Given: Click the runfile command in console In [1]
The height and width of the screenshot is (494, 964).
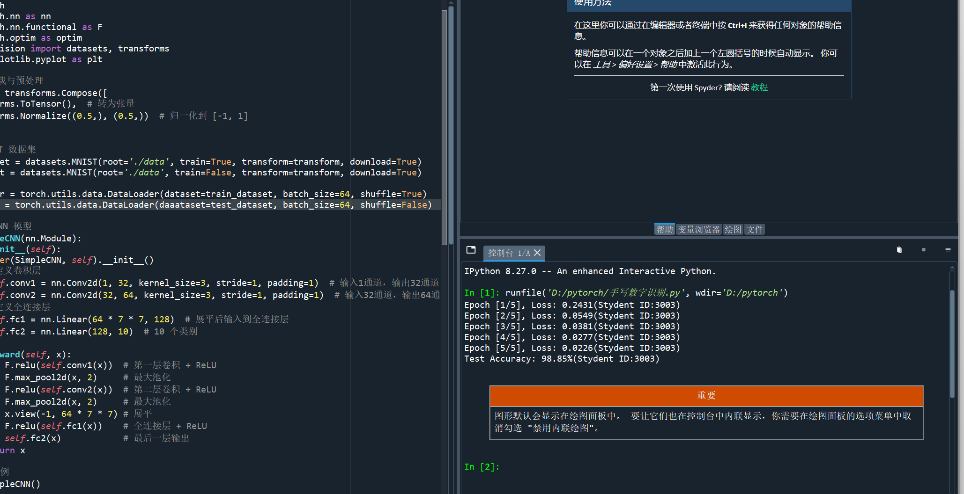Looking at the screenshot, I should 646,293.
